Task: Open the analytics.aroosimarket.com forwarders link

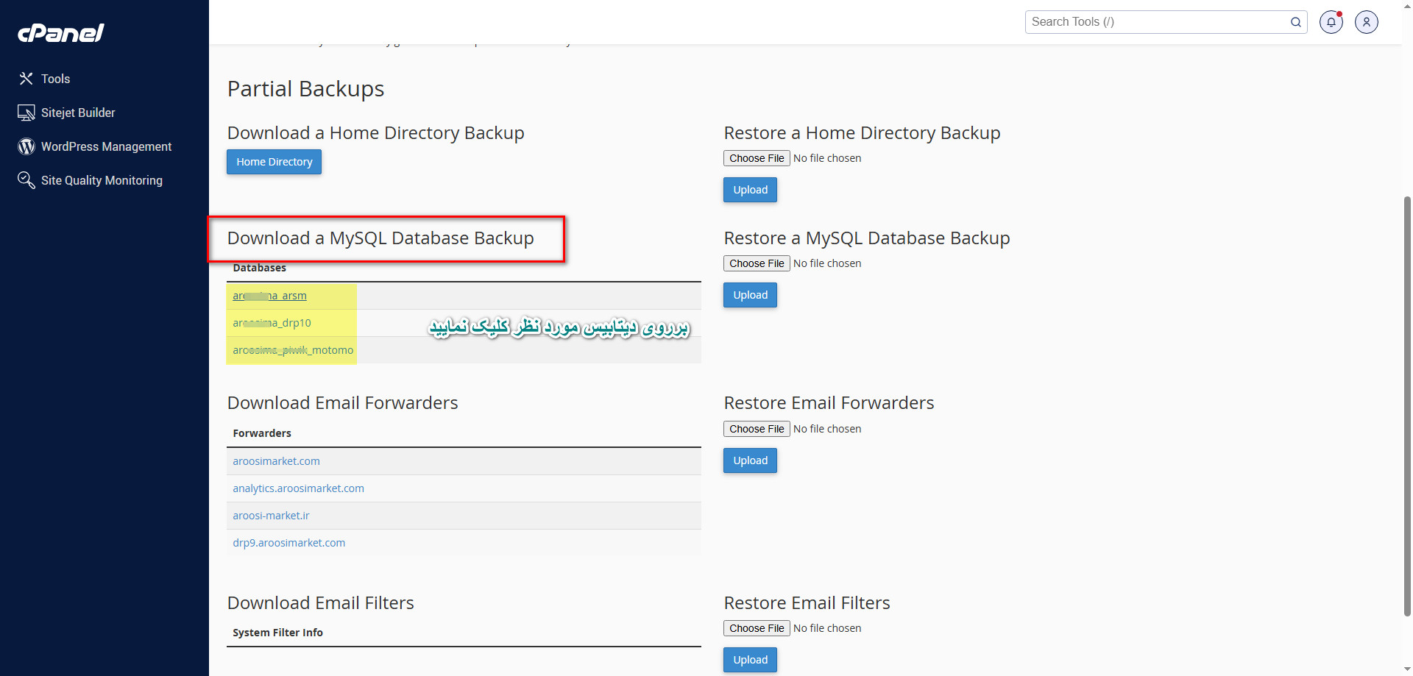Action: click(298, 488)
